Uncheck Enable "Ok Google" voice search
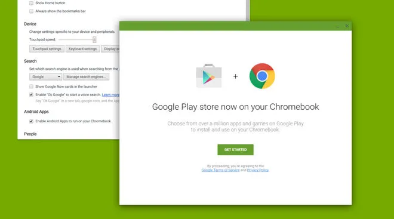 [x=31, y=95]
